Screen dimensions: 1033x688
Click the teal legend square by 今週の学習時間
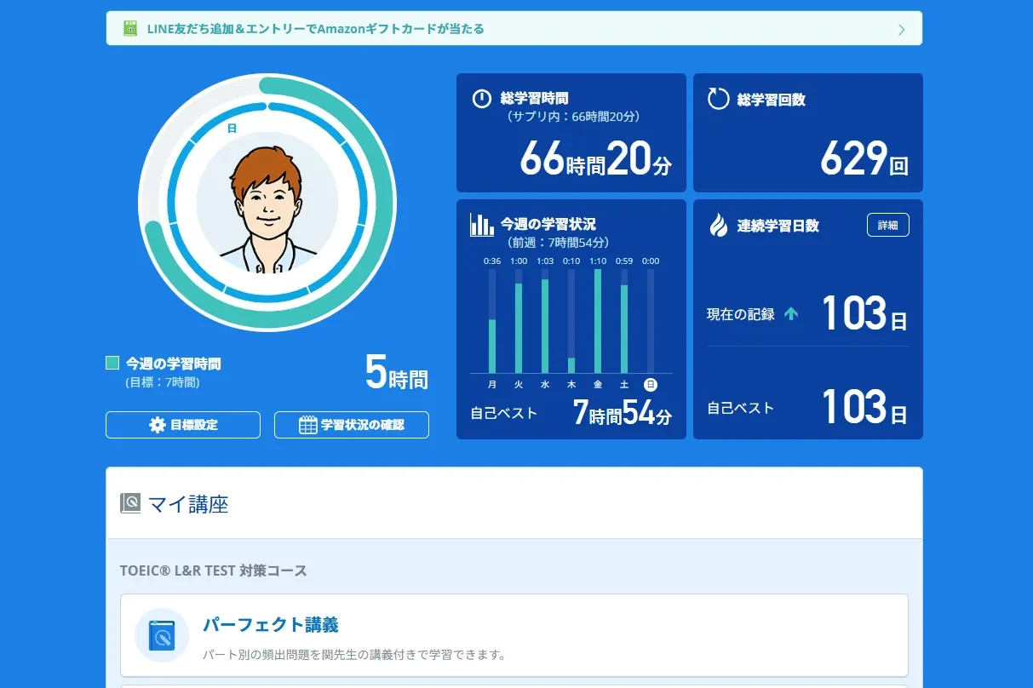(112, 363)
